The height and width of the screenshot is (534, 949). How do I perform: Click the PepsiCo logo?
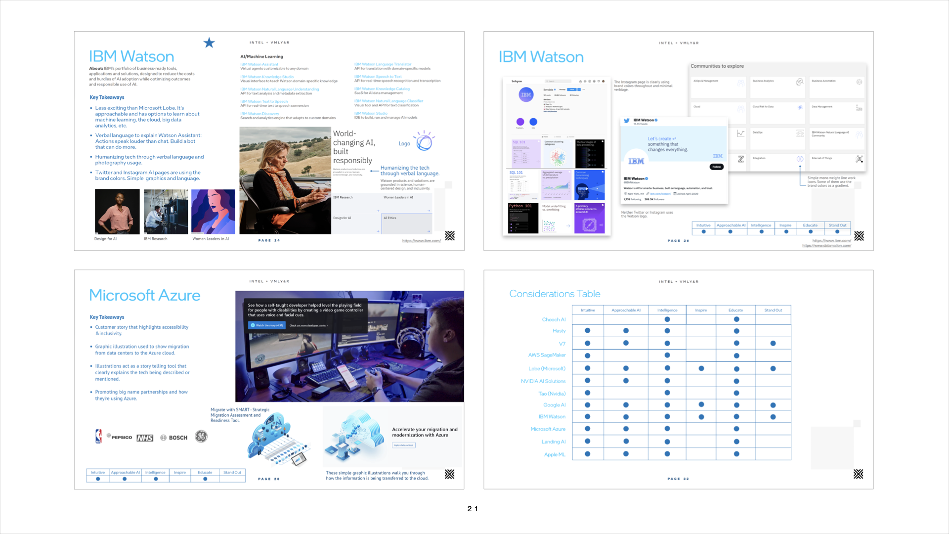120,437
